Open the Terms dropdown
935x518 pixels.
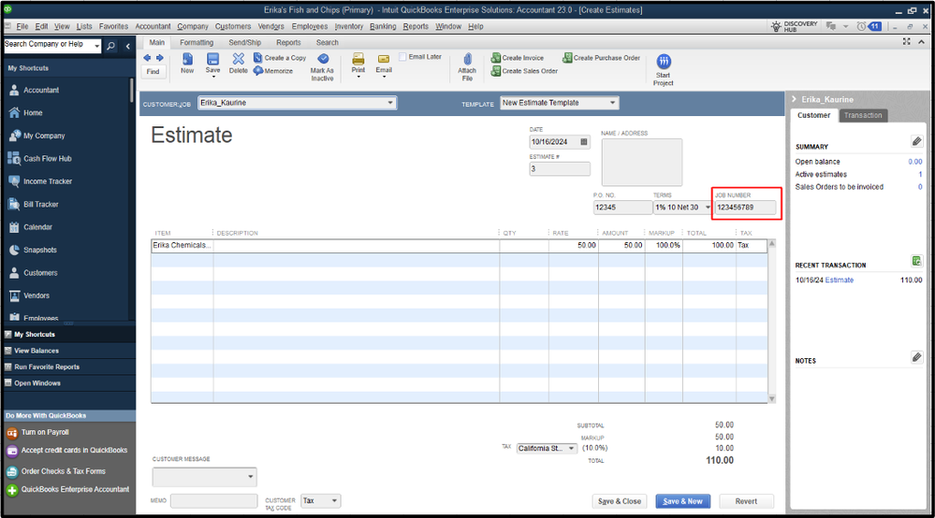pos(708,208)
